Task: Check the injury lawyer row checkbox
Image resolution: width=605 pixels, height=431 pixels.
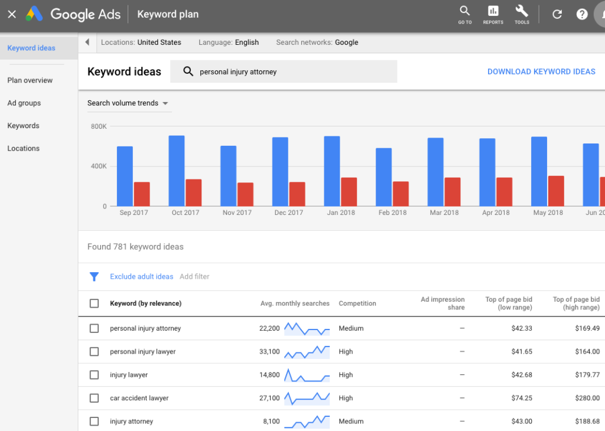Action: [x=94, y=375]
